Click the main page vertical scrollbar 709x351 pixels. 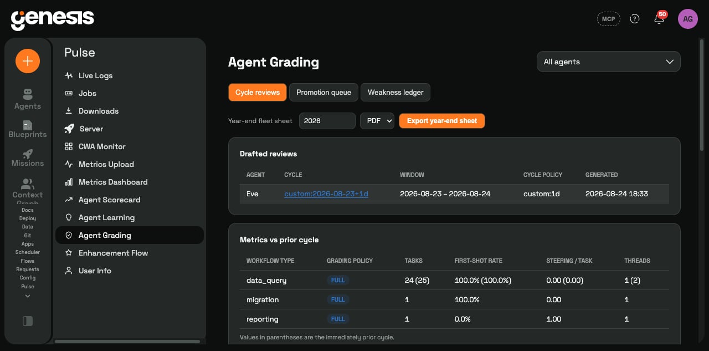(702, 94)
